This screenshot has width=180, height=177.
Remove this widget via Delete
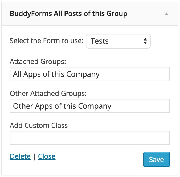click(20, 156)
